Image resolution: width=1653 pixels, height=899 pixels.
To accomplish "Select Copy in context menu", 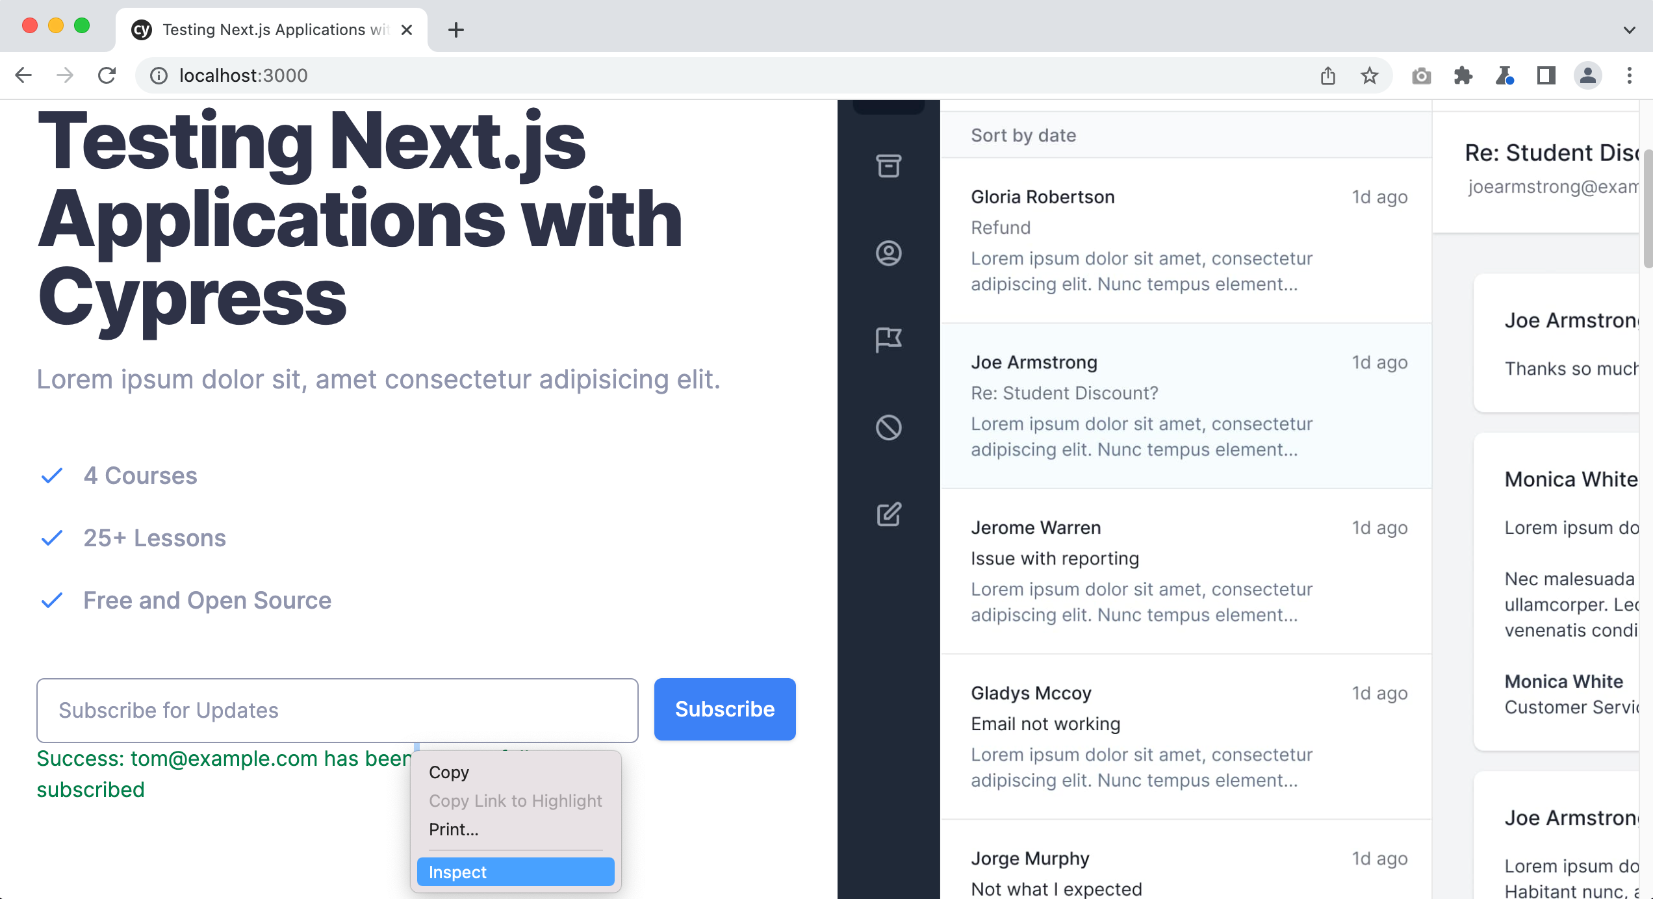I will click(449, 772).
